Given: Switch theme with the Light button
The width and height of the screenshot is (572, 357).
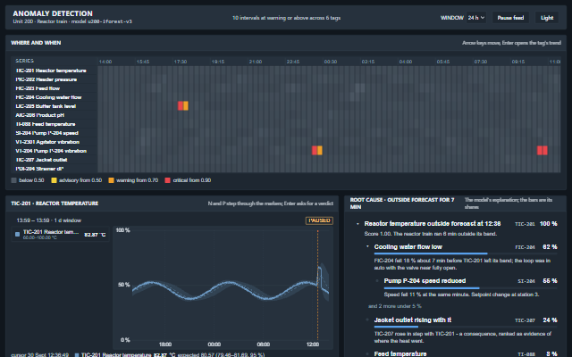Looking at the screenshot, I should 547,18.
